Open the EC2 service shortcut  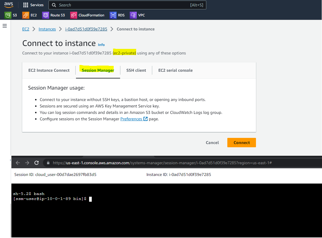pyautogui.click(x=30, y=15)
